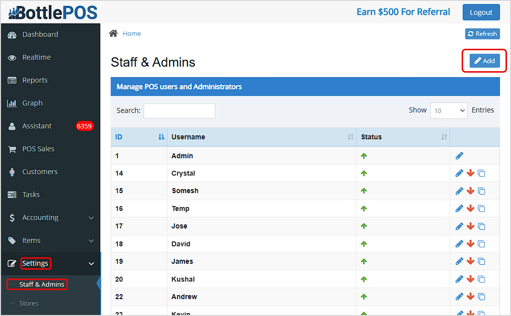Edit the user Crystal using the pencil icon

point(459,173)
